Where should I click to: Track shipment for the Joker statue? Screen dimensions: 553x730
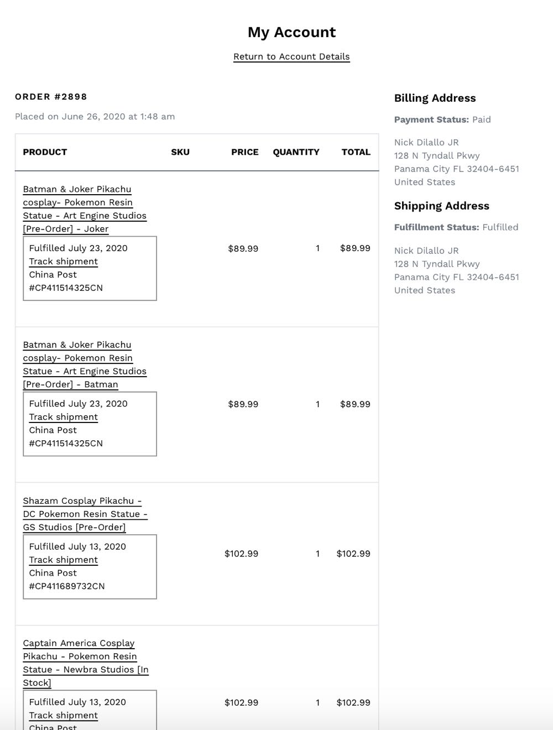pos(64,262)
